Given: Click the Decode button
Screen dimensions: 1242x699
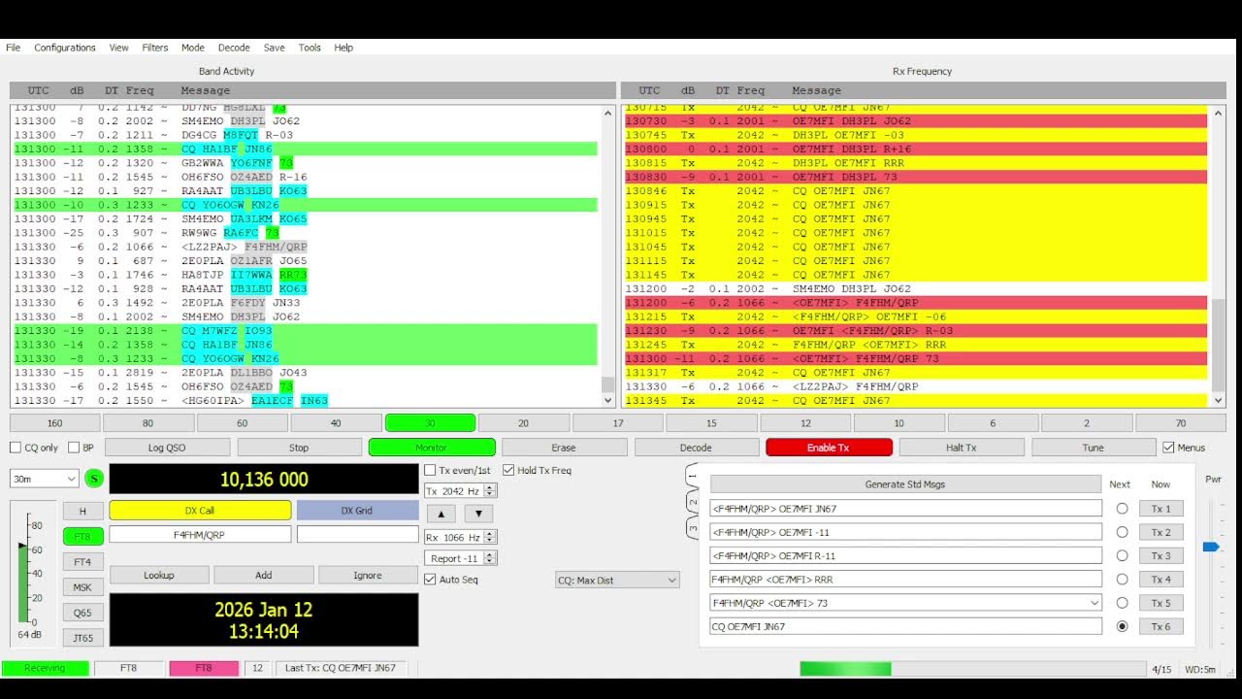Looking at the screenshot, I should coord(696,448).
